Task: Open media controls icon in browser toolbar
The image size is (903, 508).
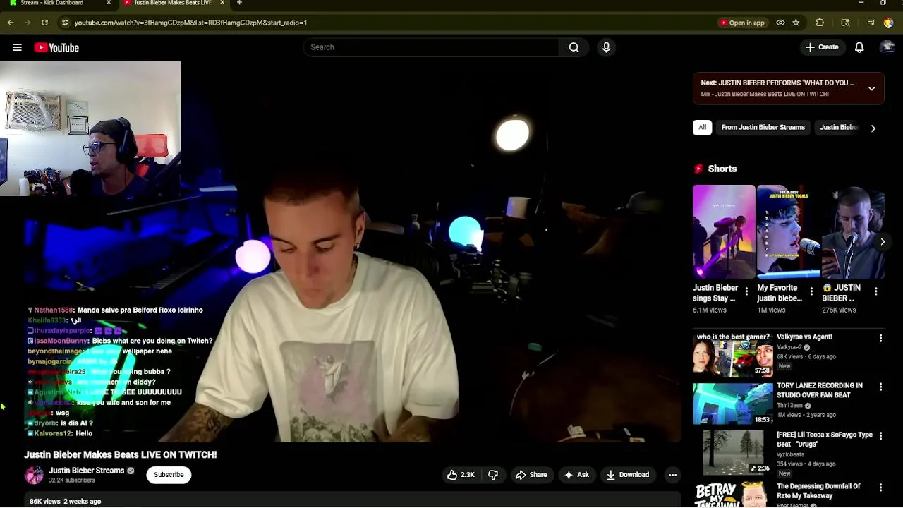Action: click(871, 23)
